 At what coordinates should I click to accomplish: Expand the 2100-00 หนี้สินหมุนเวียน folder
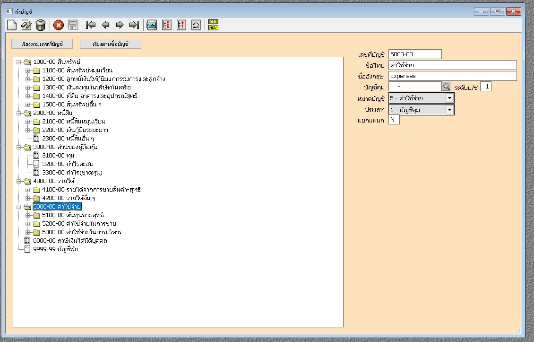point(27,122)
